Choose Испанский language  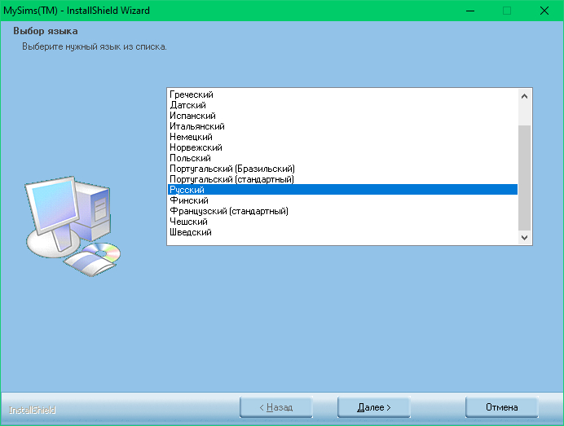343,116
